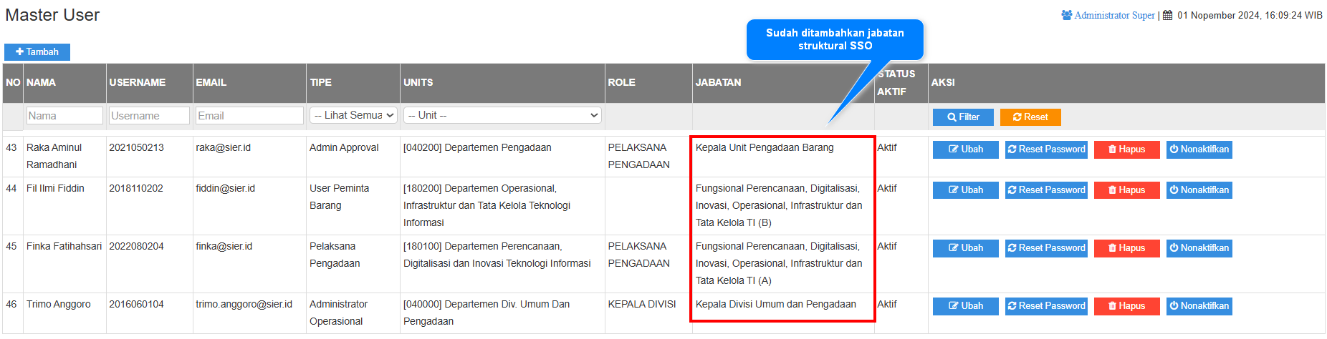
Task: Click the Email filter text box
Action: (x=249, y=116)
